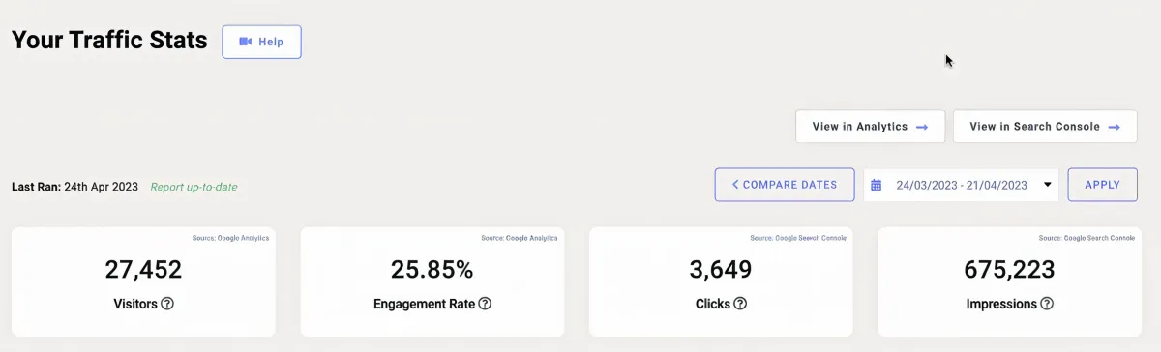Click the arrow icon on View in Analytics
1161x352 pixels.
coord(922,127)
